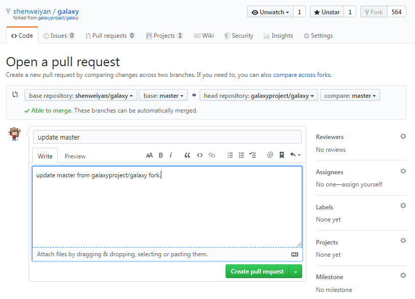Expand Create pull request options arrow
415x299 pixels.
click(x=296, y=271)
